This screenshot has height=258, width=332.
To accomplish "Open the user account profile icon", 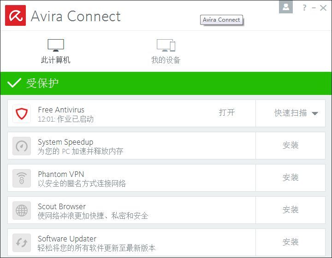I will 286,7.
